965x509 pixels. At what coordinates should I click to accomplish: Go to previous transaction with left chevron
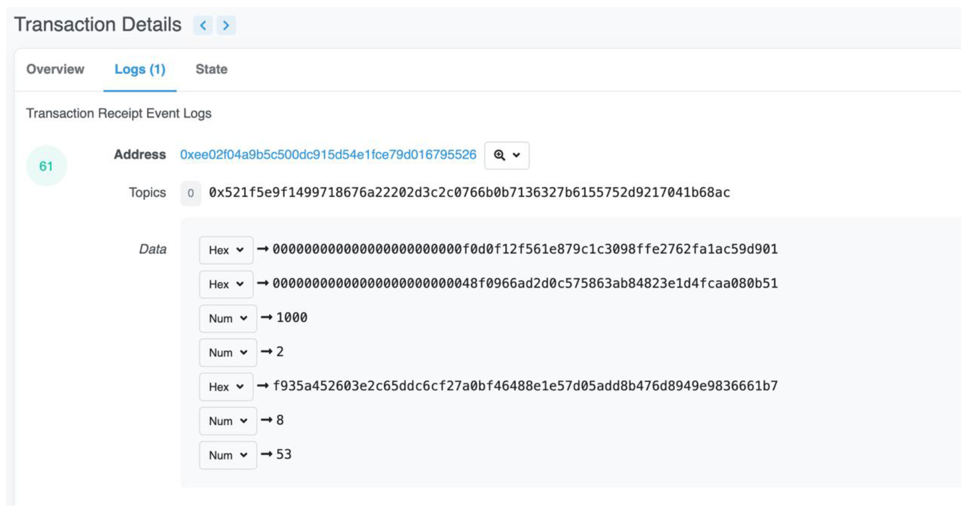coord(203,25)
